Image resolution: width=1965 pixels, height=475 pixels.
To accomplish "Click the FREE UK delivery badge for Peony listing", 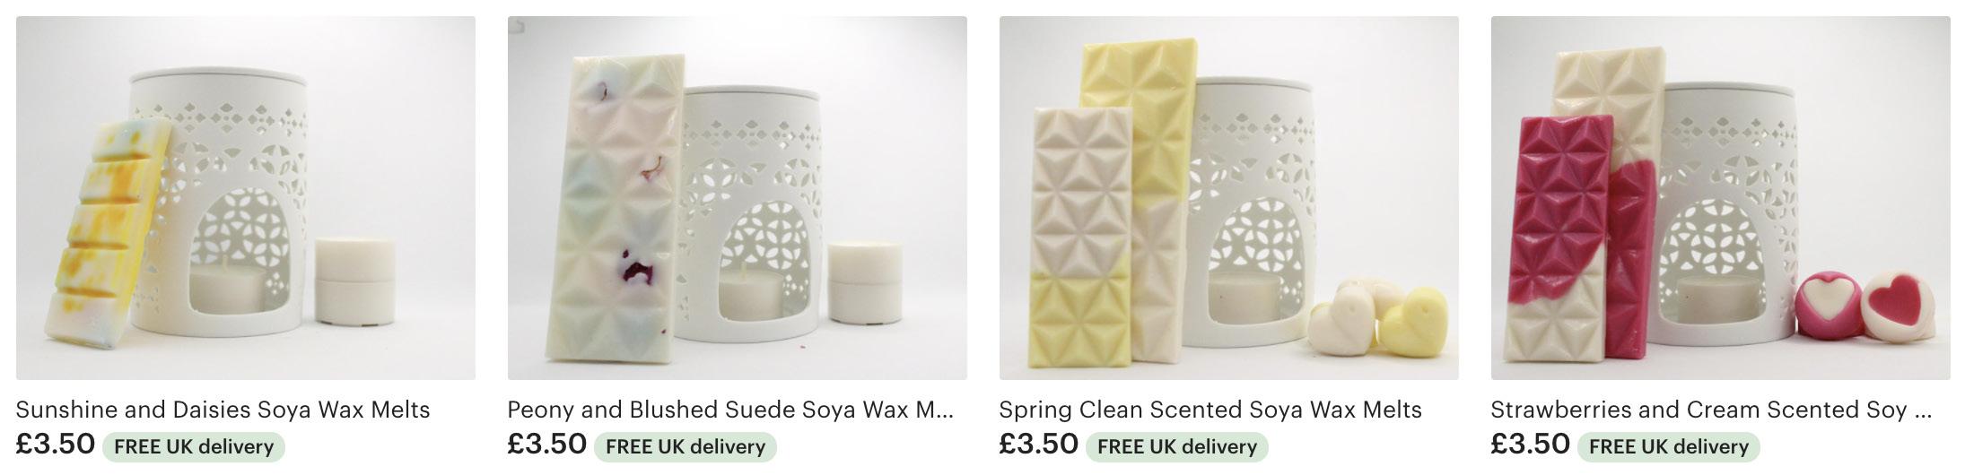I will 686,446.
